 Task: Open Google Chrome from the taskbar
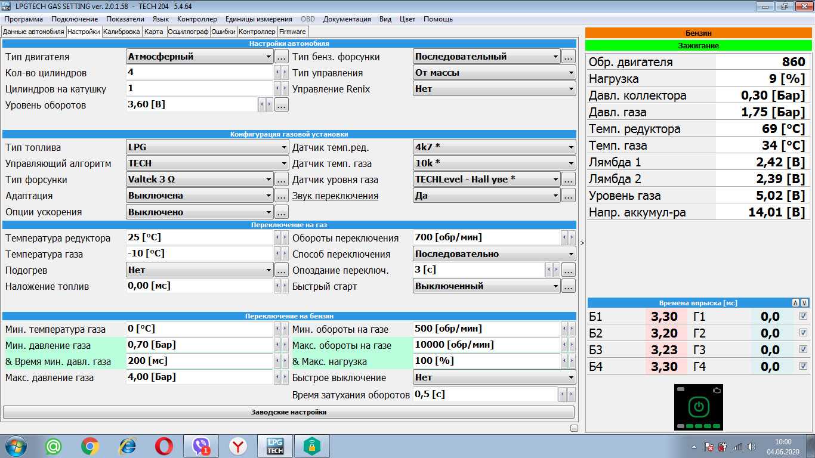91,446
